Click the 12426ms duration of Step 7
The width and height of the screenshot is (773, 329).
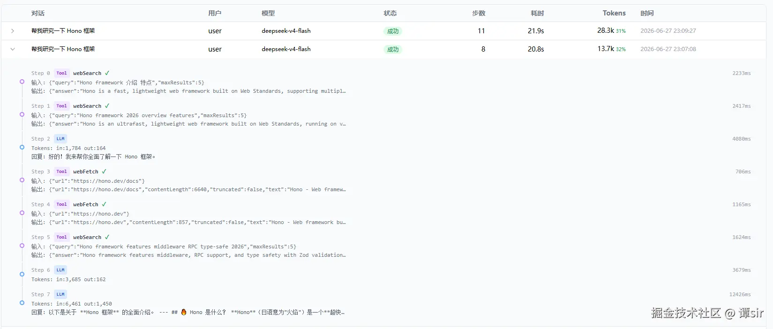pos(740,294)
